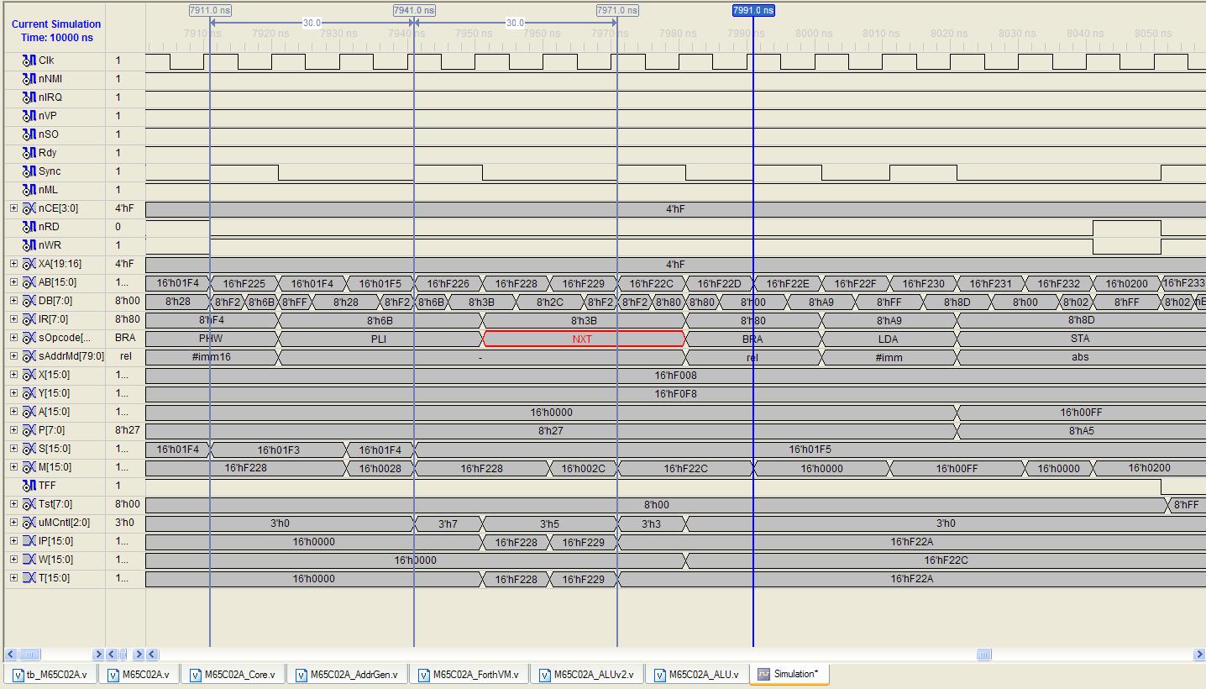Click the AB[15:0] bus icon
Screen dimensions: 1206x689
pyautogui.click(x=29, y=282)
